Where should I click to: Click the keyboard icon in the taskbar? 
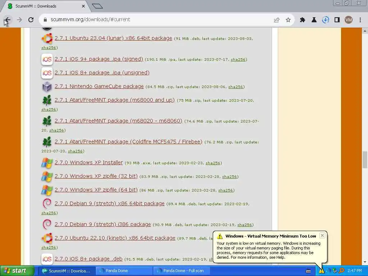(x=308, y=271)
